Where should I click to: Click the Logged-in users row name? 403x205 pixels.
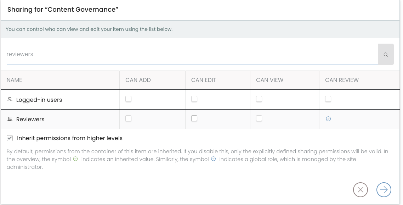pos(39,100)
